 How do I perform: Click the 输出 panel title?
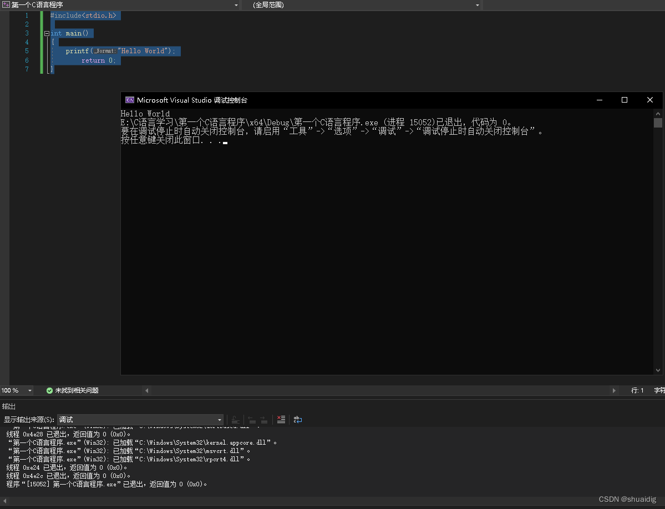point(8,406)
